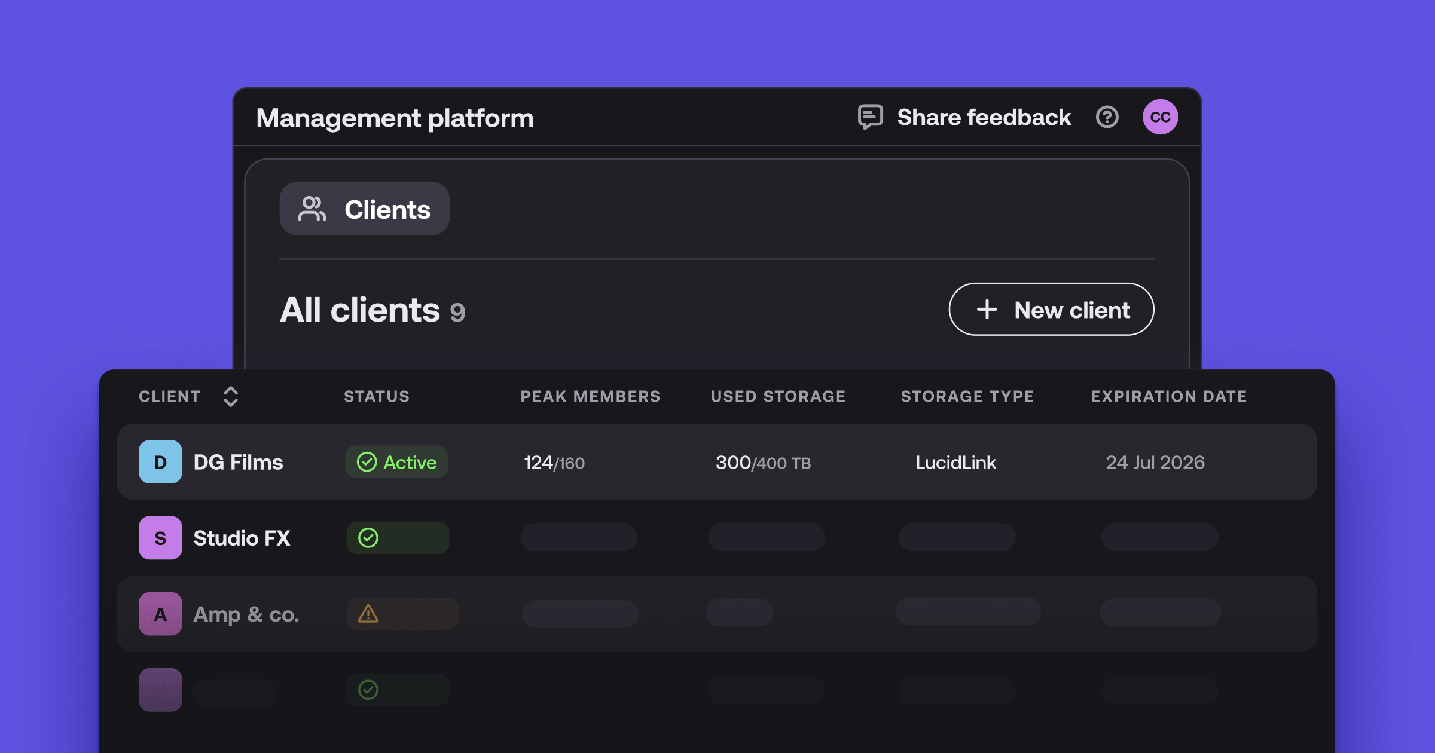Image resolution: width=1435 pixels, height=753 pixels.
Task: Click the fourth row's unlabeled purple avatar
Action: (x=160, y=690)
